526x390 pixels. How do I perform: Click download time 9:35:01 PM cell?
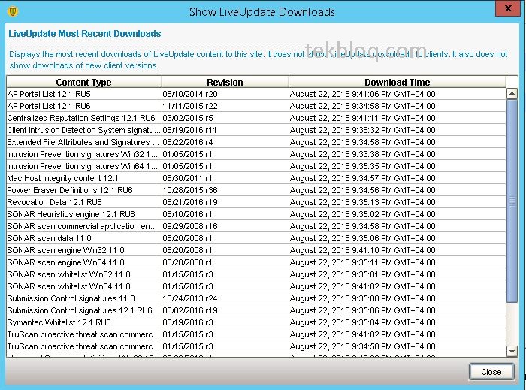coord(398,274)
